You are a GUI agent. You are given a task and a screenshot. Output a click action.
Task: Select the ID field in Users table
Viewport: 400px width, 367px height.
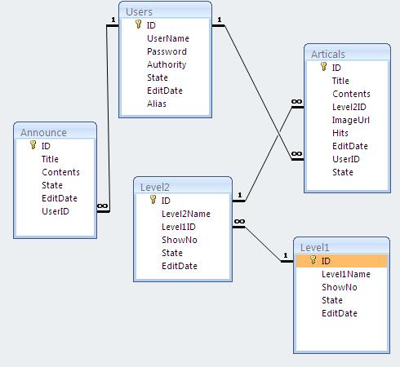(151, 25)
